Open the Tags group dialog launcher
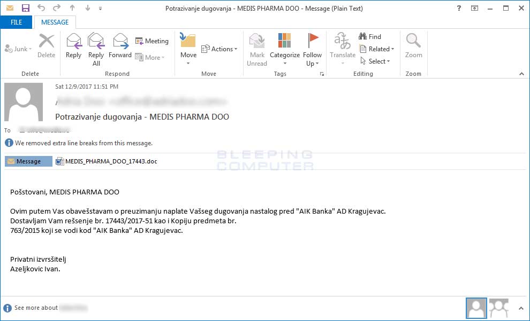The width and height of the screenshot is (530, 321). 322,74
